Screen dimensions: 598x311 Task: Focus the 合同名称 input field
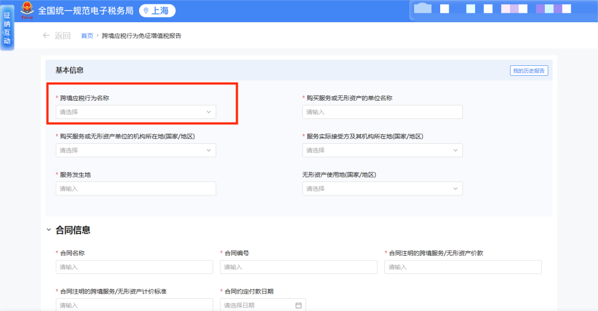tap(134, 267)
